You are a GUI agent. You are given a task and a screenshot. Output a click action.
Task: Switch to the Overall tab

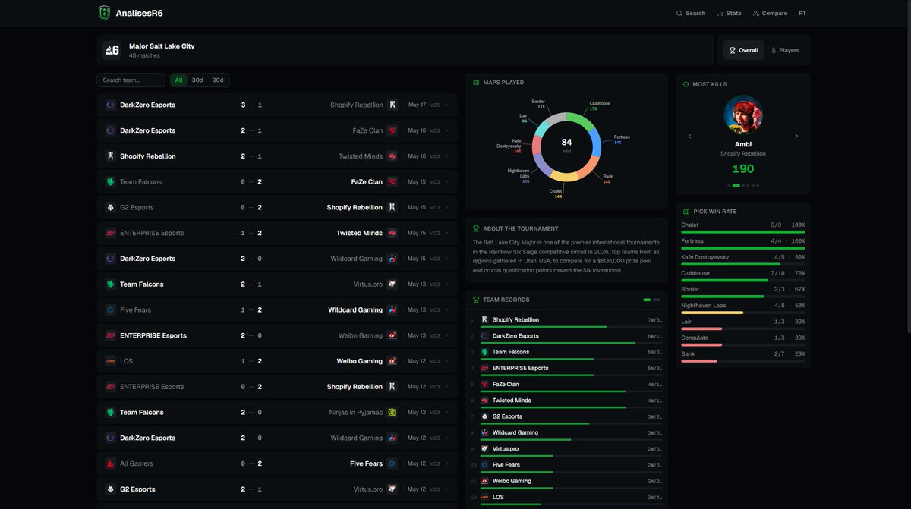click(x=743, y=50)
